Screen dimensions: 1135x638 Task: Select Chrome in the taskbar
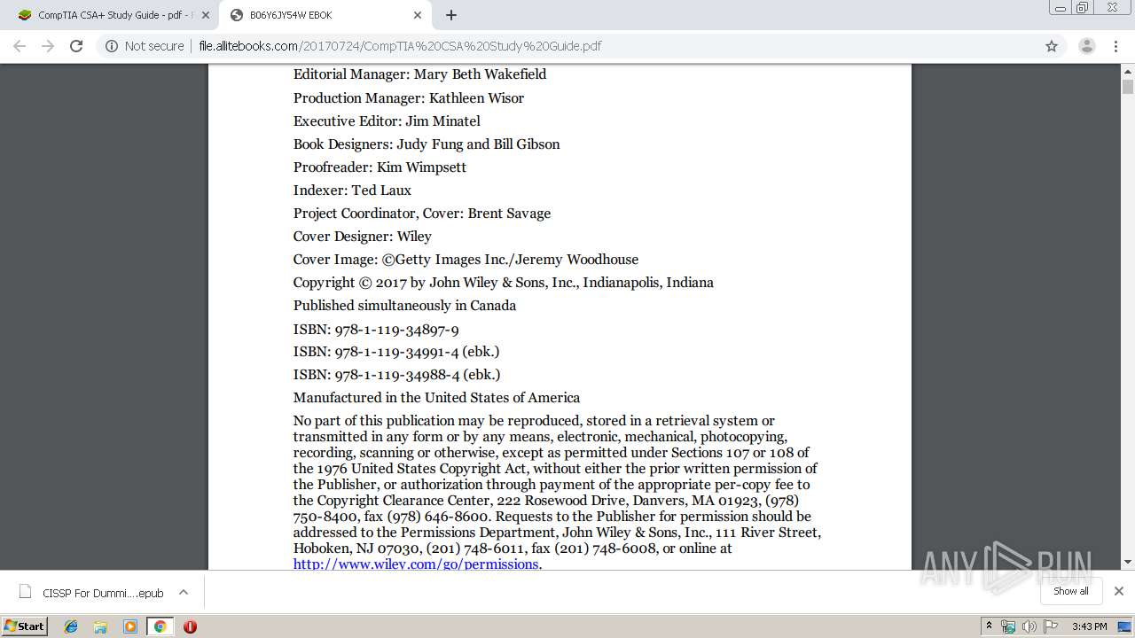click(160, 626)
